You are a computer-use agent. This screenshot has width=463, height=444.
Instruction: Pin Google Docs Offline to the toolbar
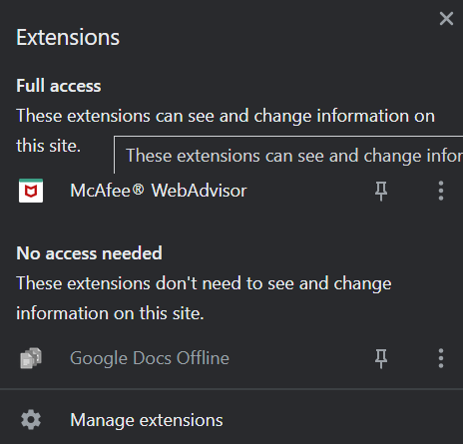381,358
